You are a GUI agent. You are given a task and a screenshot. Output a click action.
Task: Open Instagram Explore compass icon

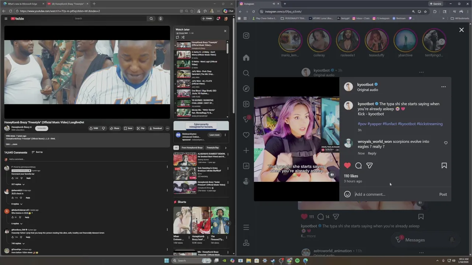pos(246,88)
